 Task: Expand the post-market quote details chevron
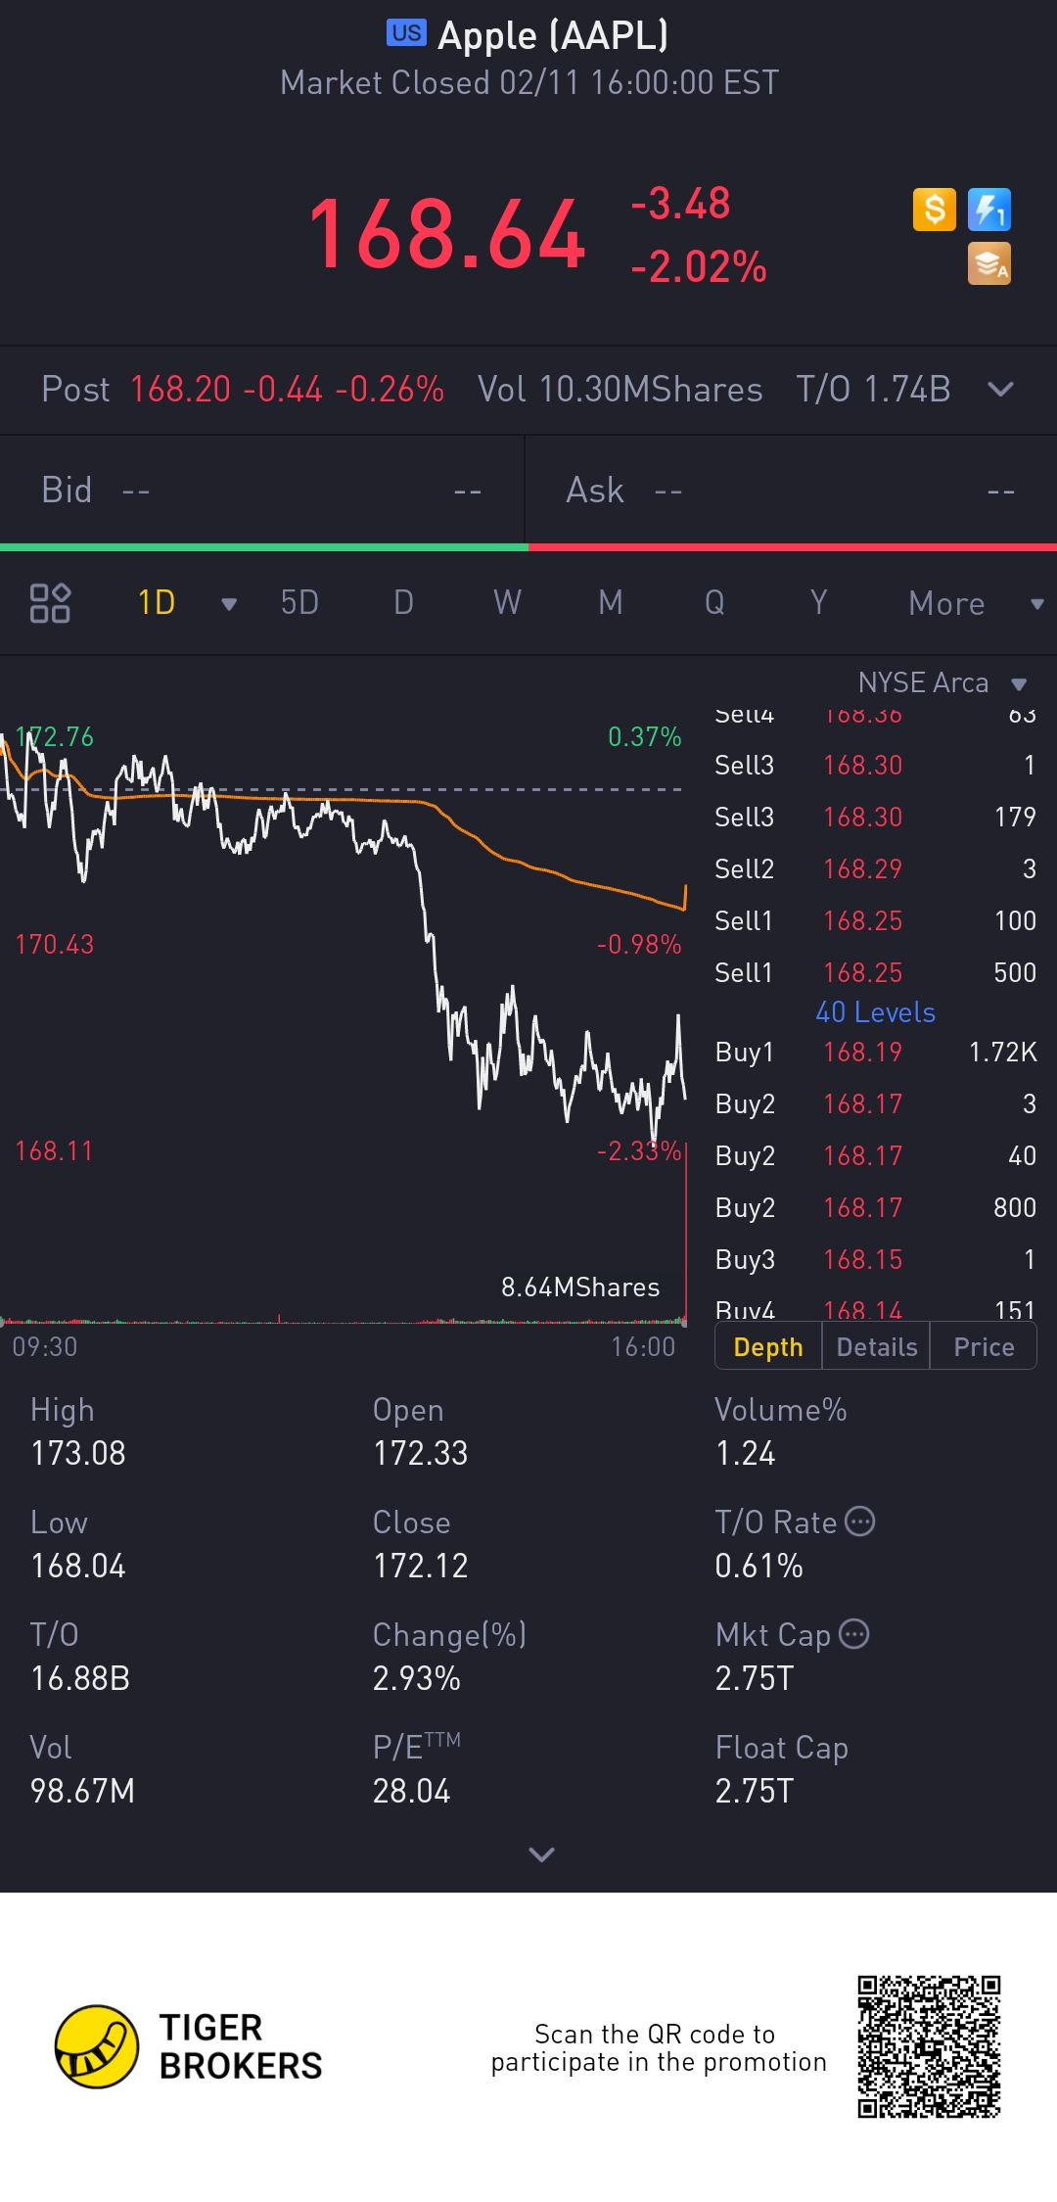(x=1000, y=390)
